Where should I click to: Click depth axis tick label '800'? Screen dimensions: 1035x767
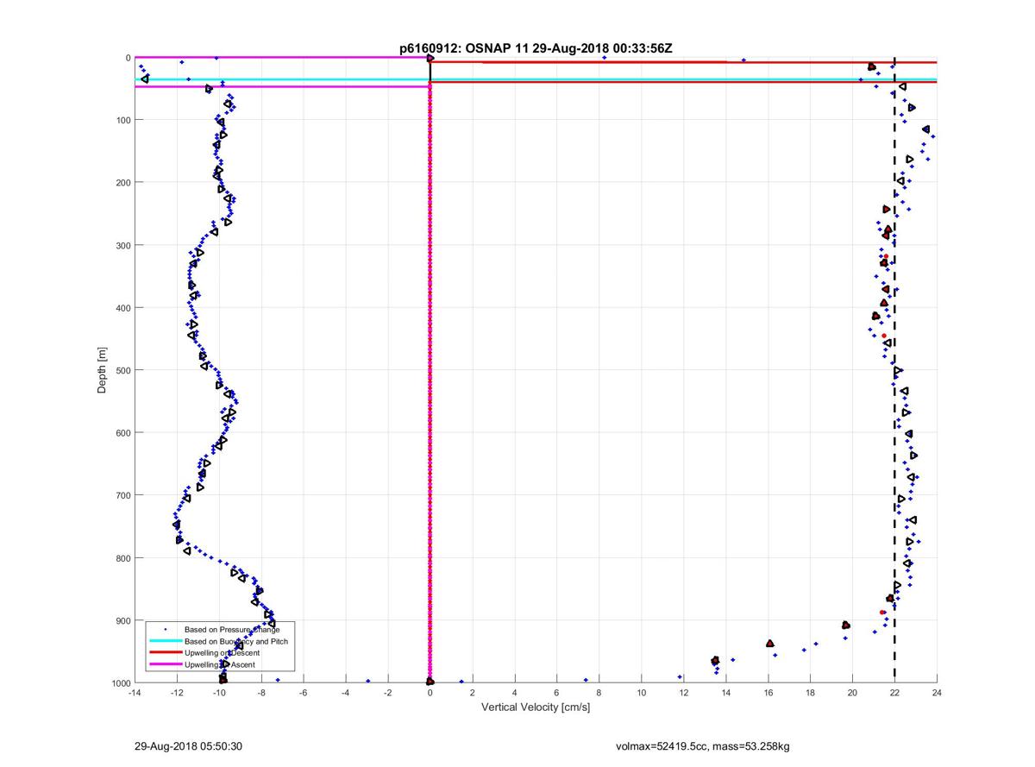(x=124, y=558)
